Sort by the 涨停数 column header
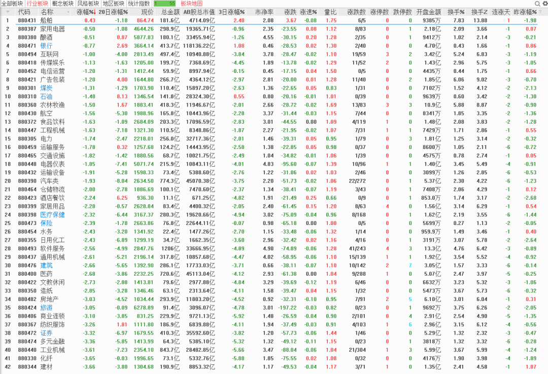548x374 pixels. pyautogui.click(x=379, y=12)
